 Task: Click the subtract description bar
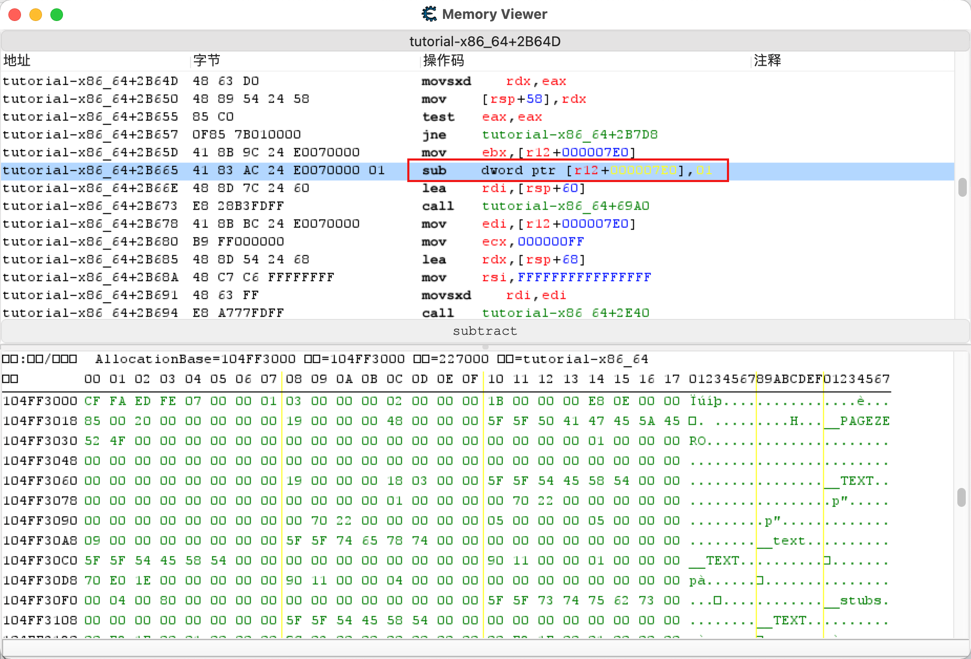[x=485, y=331]
